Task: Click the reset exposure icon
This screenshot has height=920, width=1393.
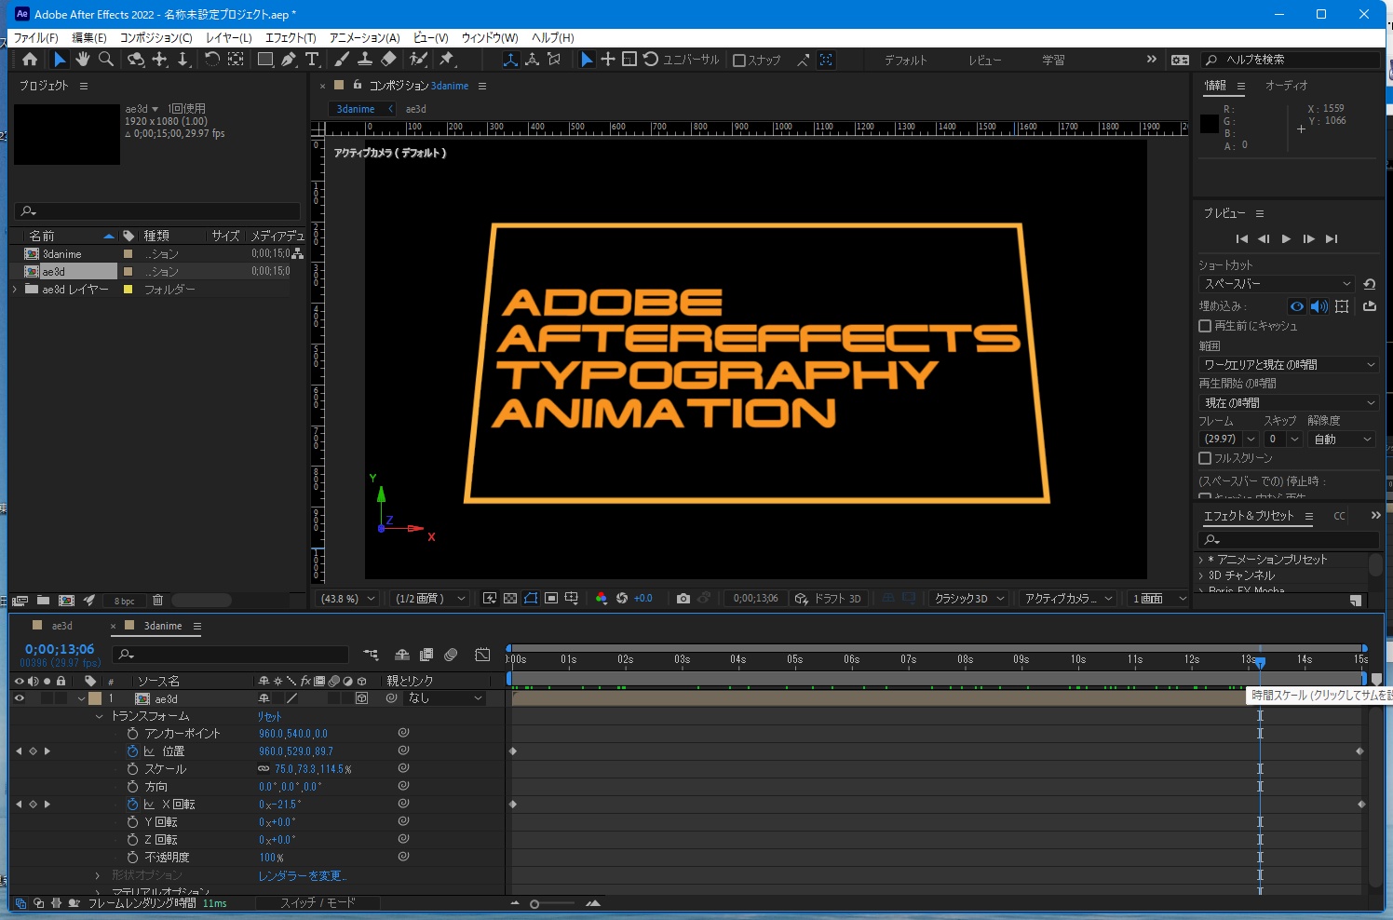Action: tap(622, 599)
